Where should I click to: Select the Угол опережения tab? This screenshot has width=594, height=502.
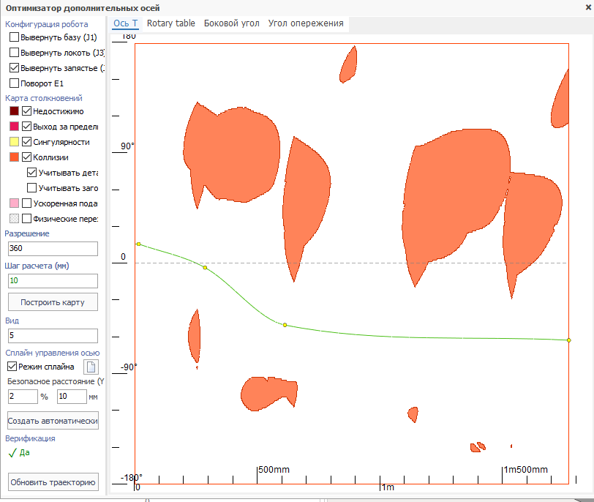(x=306, y=23)
